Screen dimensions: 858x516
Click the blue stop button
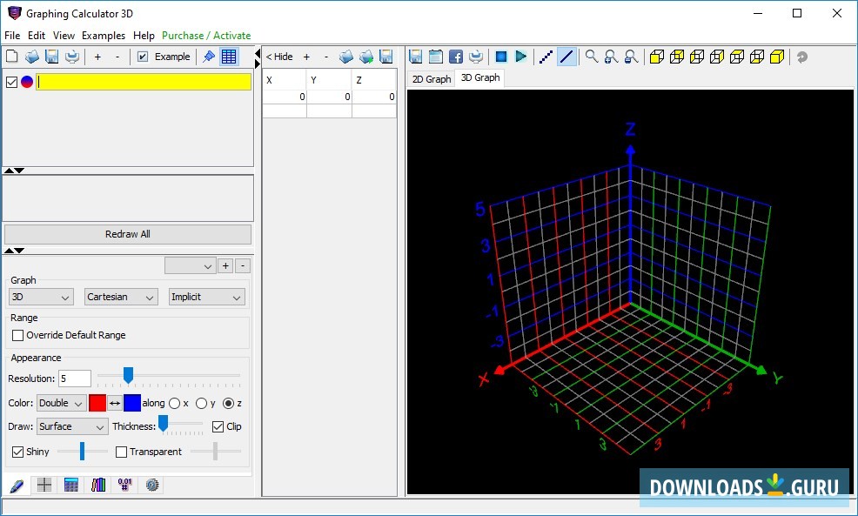(501, 57)
